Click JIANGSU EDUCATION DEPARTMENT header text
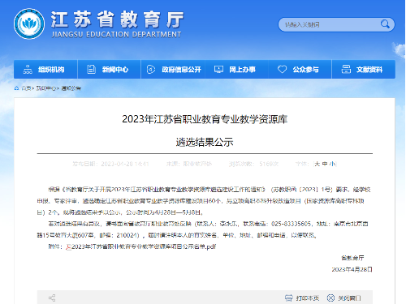 (116, 35)
